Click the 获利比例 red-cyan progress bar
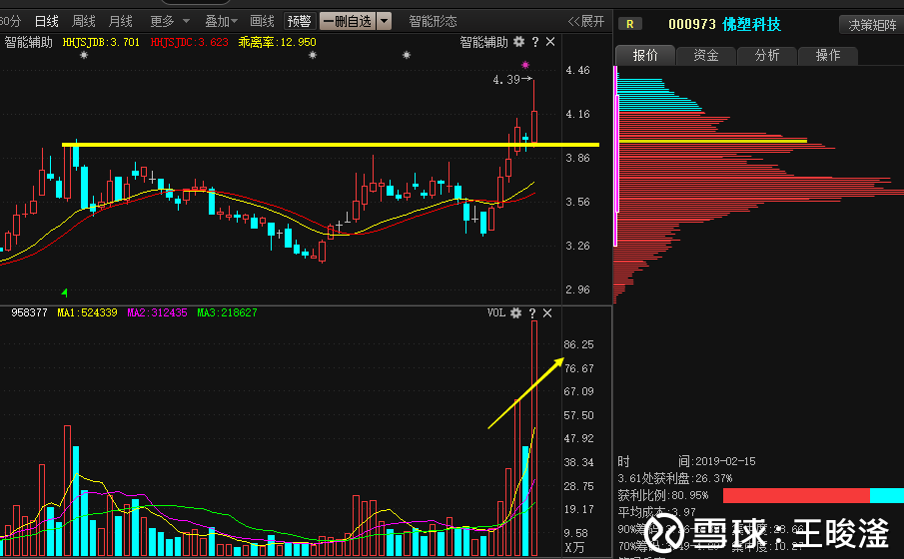The width and height of the screenshot is (904, 559). pyautogui.click(x=813, y=495)
